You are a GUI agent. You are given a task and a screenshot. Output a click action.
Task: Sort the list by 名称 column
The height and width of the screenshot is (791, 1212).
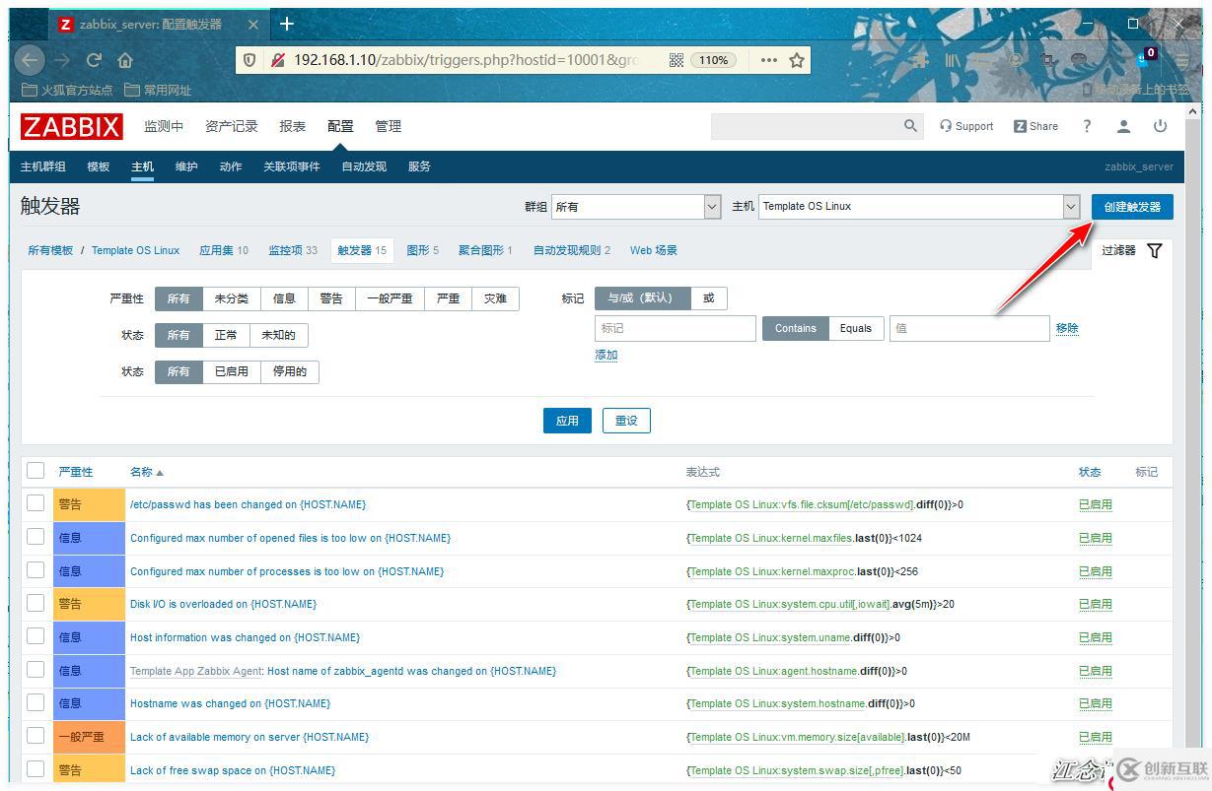click(147, 472)
